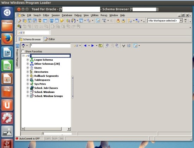Image resolution: width=194 pixels, height=148 pixels.
Task: Open the dropdown arrow next to forward arrow
Action: pyautogui.click(x=97, y=46)
